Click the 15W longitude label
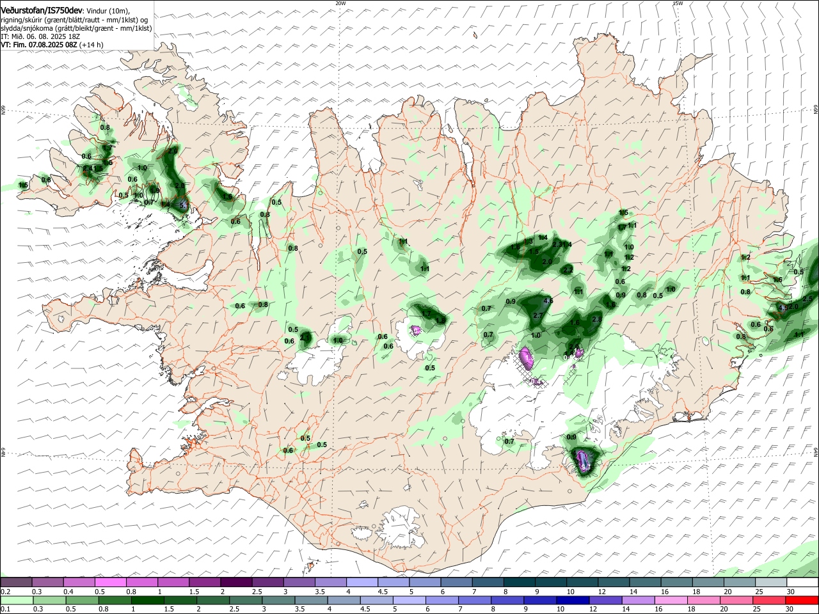This screenshot has height=614, width=819. tap(678, 3)
